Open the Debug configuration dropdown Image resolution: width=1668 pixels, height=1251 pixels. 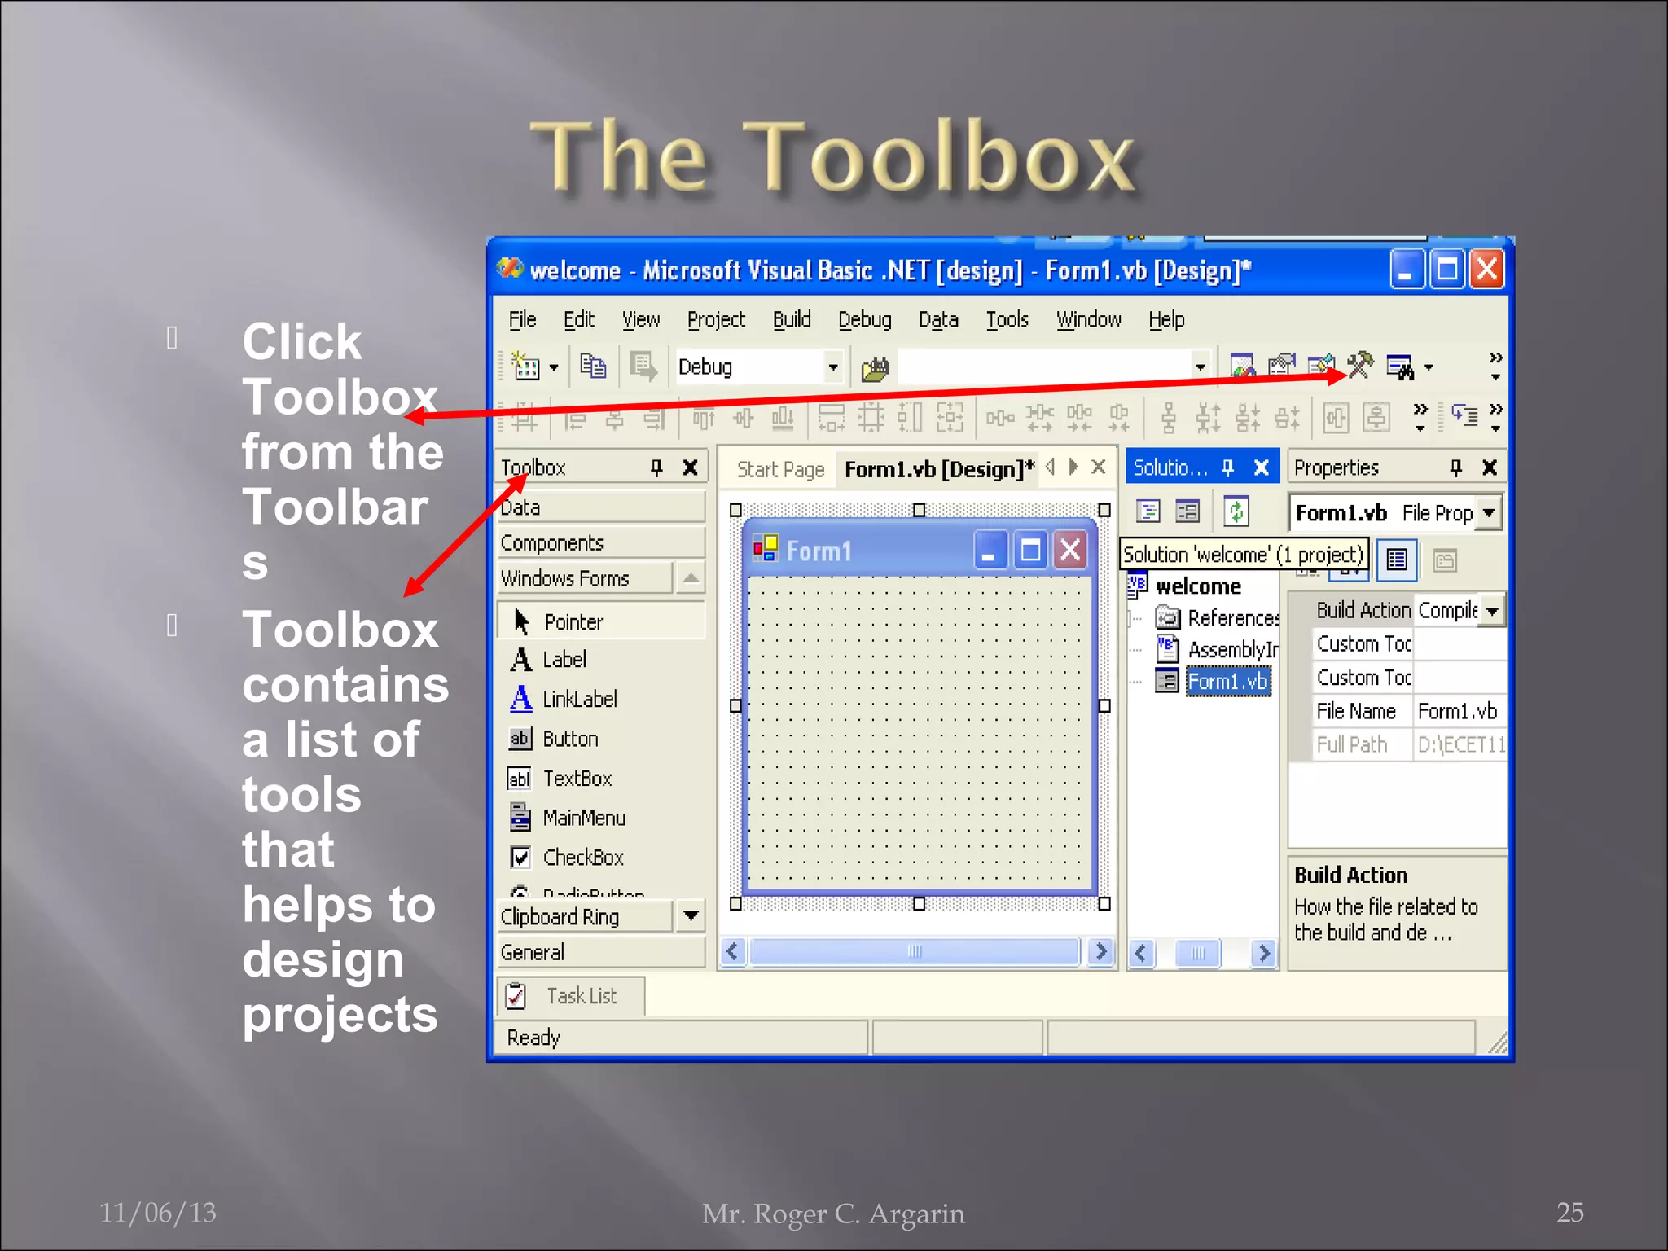[832, 367]
